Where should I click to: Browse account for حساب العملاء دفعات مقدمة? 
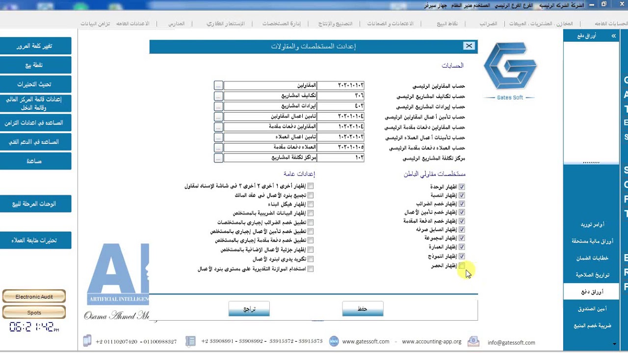[218, 148]
